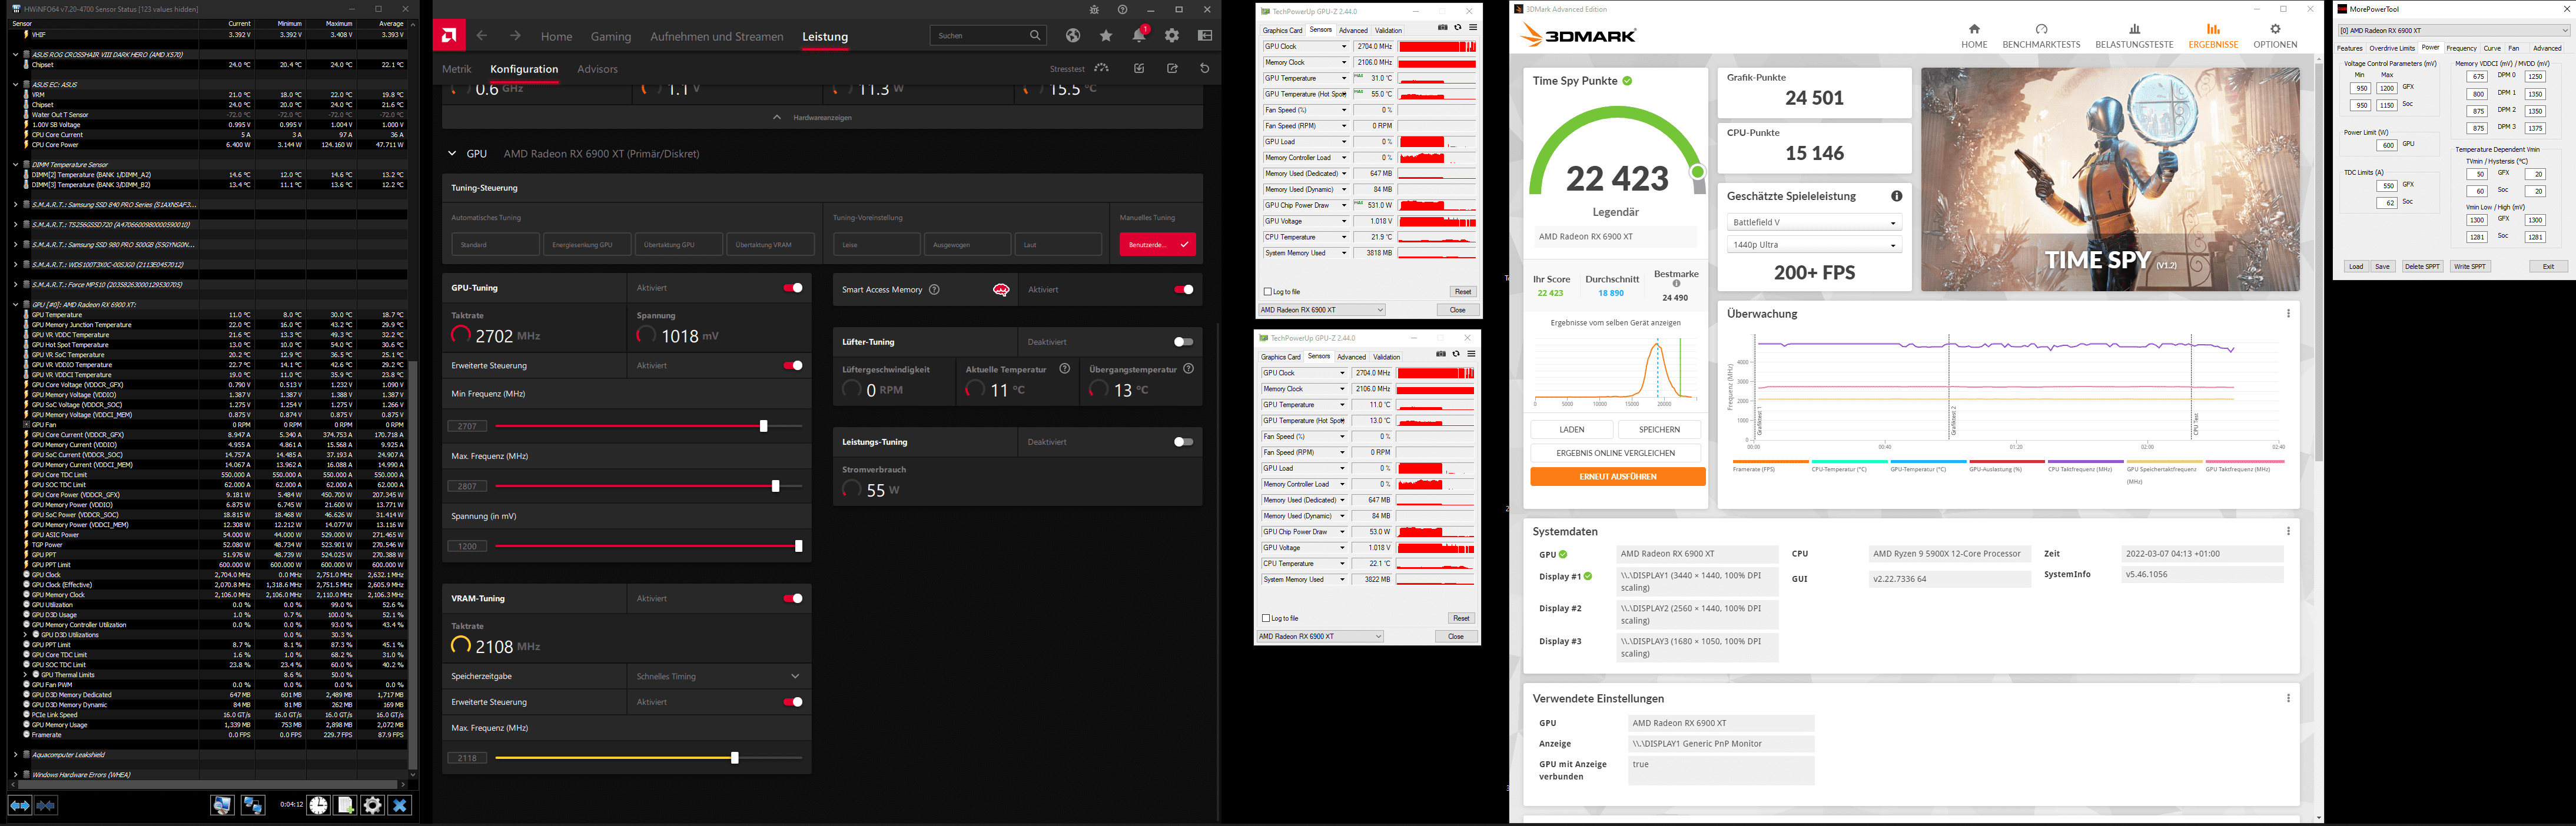Screen dimensions: 2576x826
Task: Open 1440p Ultra dropdown in 3DMark
Action: click(1814, 245)
